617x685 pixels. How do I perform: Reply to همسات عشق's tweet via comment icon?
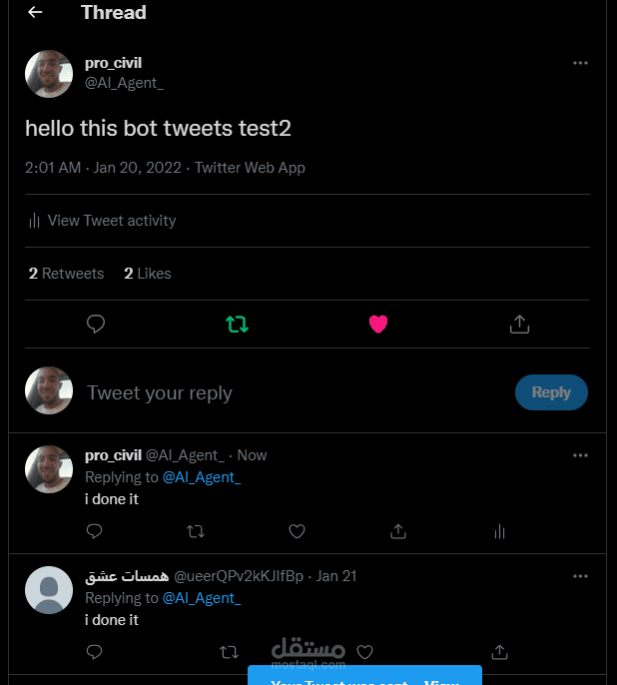click(95, 652)
